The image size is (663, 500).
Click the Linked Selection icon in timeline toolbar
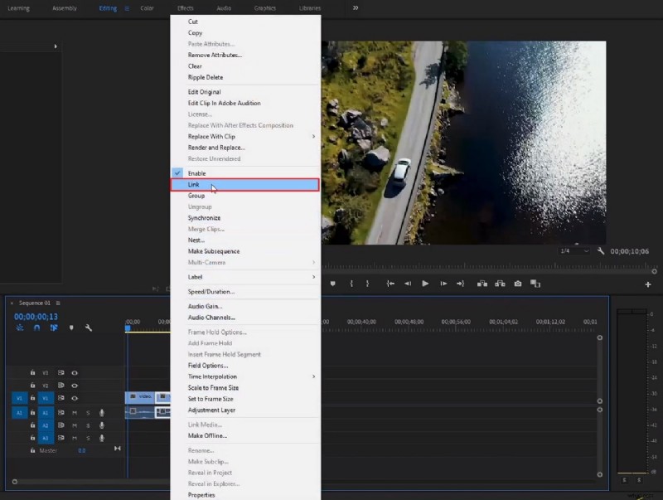click(x=55, y=328)
